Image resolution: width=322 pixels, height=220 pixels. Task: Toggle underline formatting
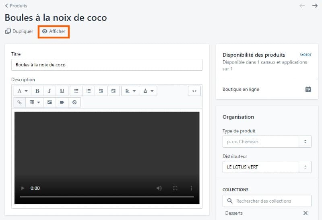(x=62, y=91)
